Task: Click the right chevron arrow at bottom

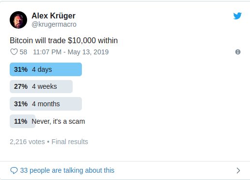Action: 238,170
